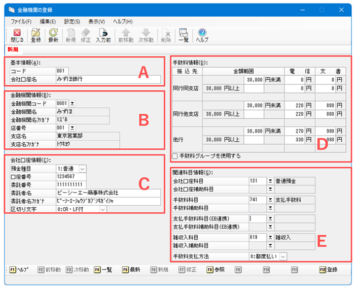Expand the 手数料支払方法 dropdown
The width and height of the screenshot is (355, 287).
point(283,257)
